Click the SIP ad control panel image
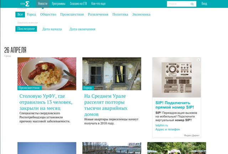Screen dimensions: 228x154 pos(177,77)
